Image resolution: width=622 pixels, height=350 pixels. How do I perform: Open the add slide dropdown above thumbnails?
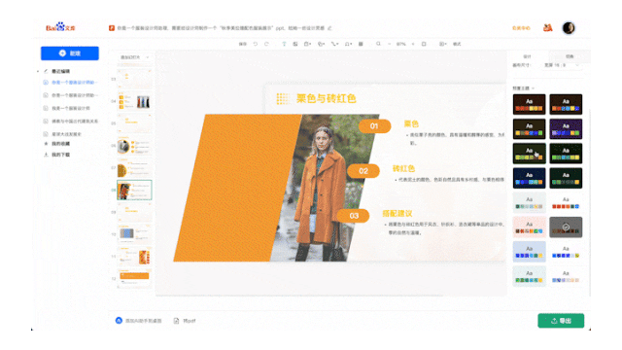coord(134,57)
